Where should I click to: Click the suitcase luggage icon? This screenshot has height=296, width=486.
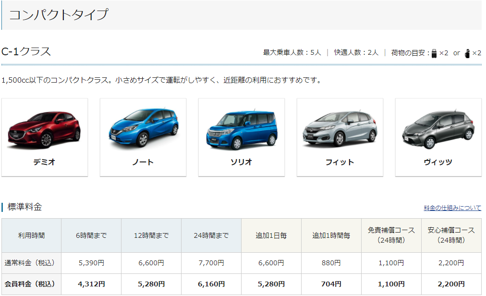point(434,53)
